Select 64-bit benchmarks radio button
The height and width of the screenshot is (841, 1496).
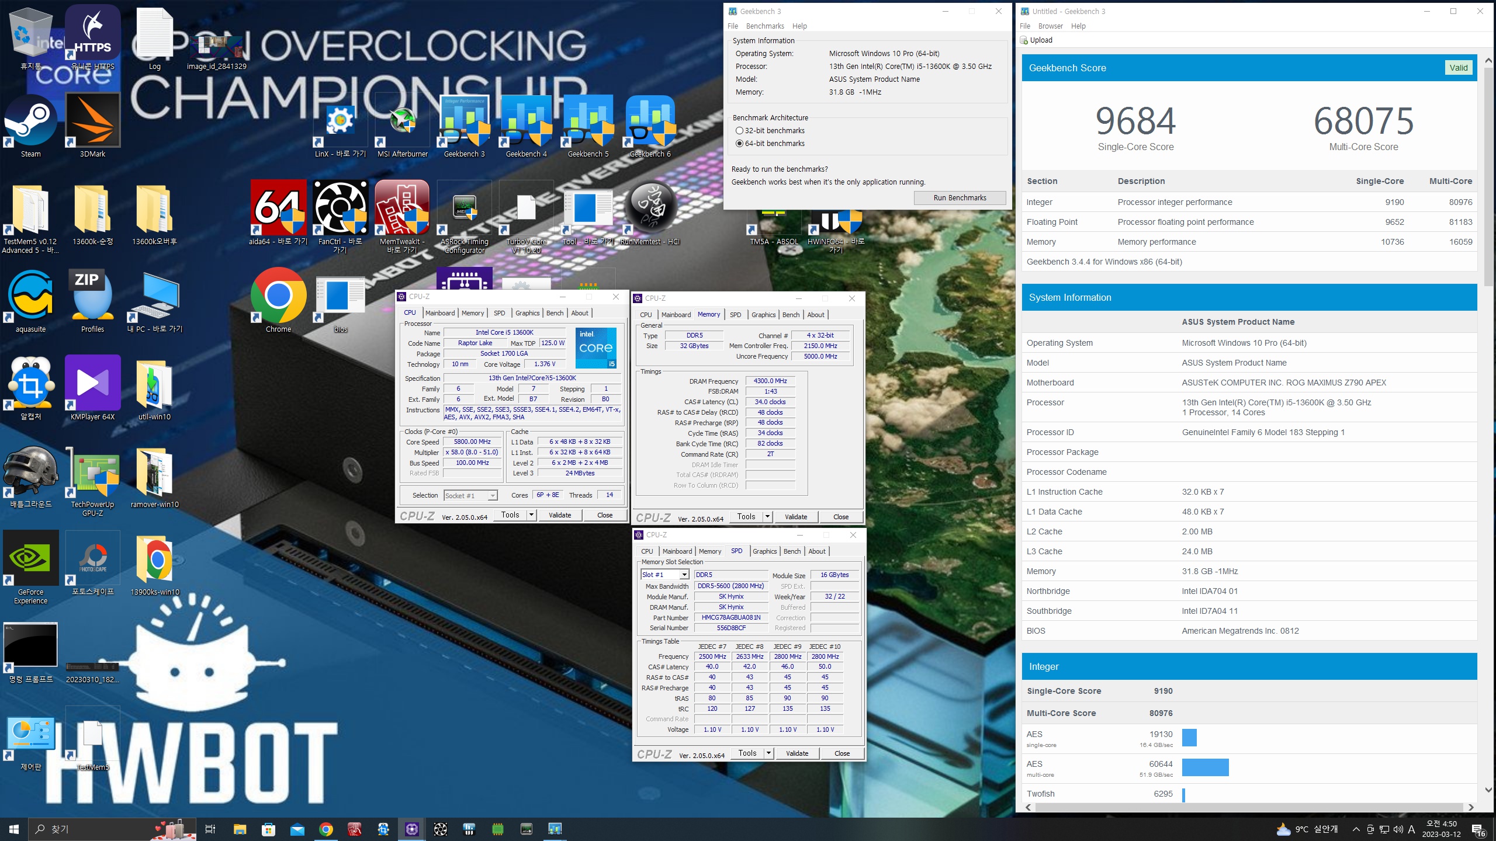tap(739, 144)
